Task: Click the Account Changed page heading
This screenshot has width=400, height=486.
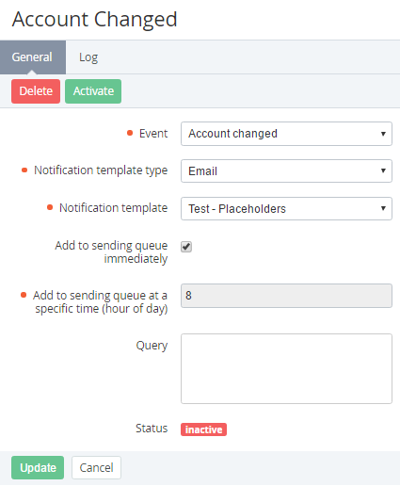Action: [x=95, y=19]
